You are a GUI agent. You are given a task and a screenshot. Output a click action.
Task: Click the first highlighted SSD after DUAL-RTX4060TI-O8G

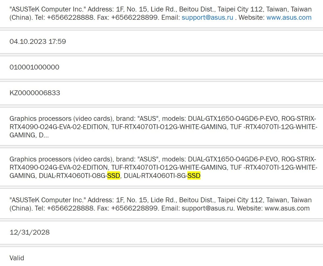point(113,176)
